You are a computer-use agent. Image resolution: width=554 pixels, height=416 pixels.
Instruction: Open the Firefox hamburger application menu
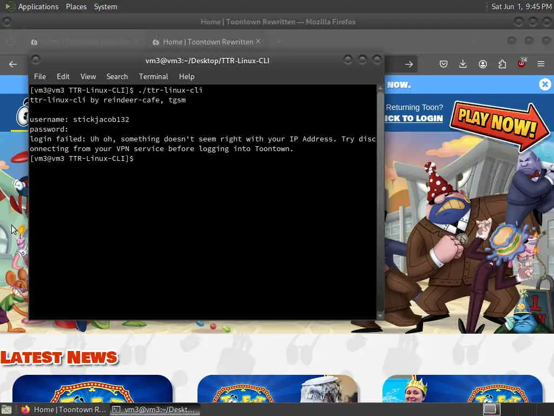tap(541, 64)
